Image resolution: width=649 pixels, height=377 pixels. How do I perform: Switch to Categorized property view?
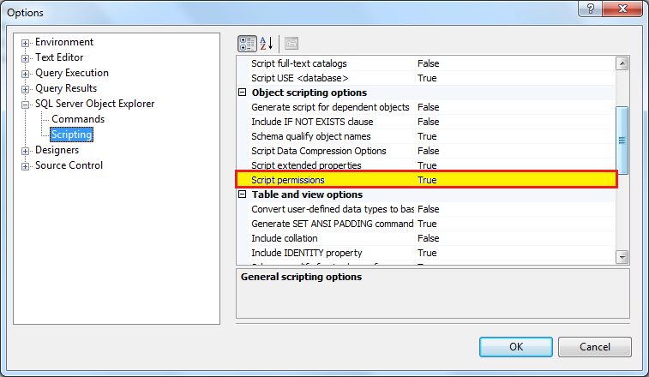(246, 43)
